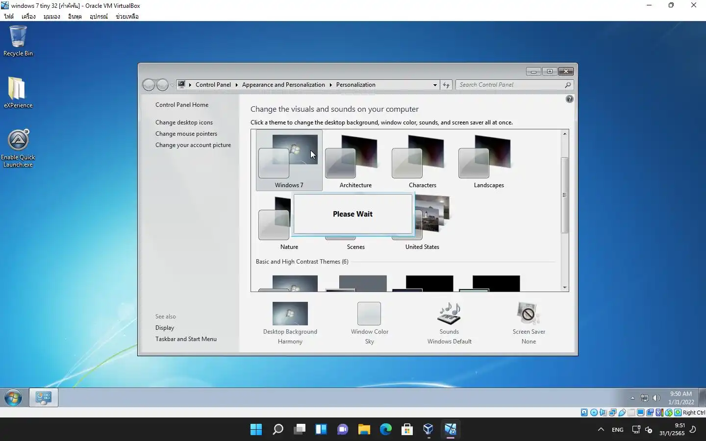The image size is (706, 441).
Task: Click VirtualBox keyboard capture green arrow indicator
Action: pyautogui.click(x=678, y=413)
